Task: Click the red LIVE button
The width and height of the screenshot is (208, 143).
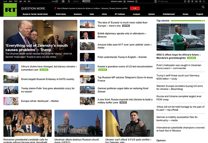Action: [135, 8]
